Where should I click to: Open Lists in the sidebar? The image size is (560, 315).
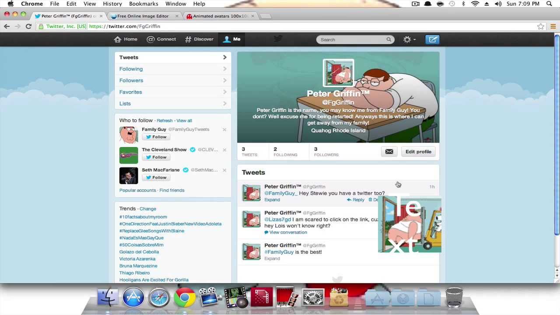173,104
